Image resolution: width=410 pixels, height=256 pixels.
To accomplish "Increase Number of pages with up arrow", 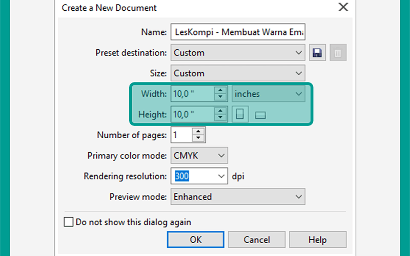I will (x=198, y=132).
